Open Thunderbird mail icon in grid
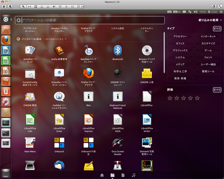 [x=59, y=166]
